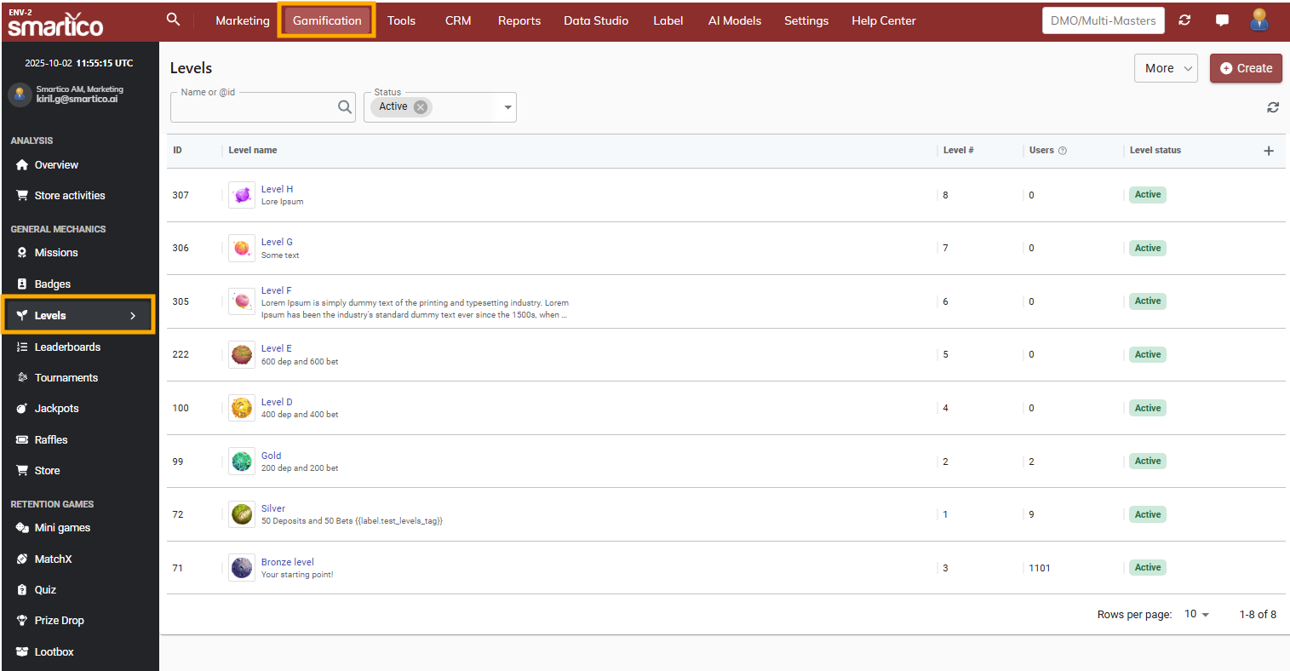Image resolution: width=1290 pixels, height=671 pixels.
Task: Open the Bronze level link
Action: 287,562
